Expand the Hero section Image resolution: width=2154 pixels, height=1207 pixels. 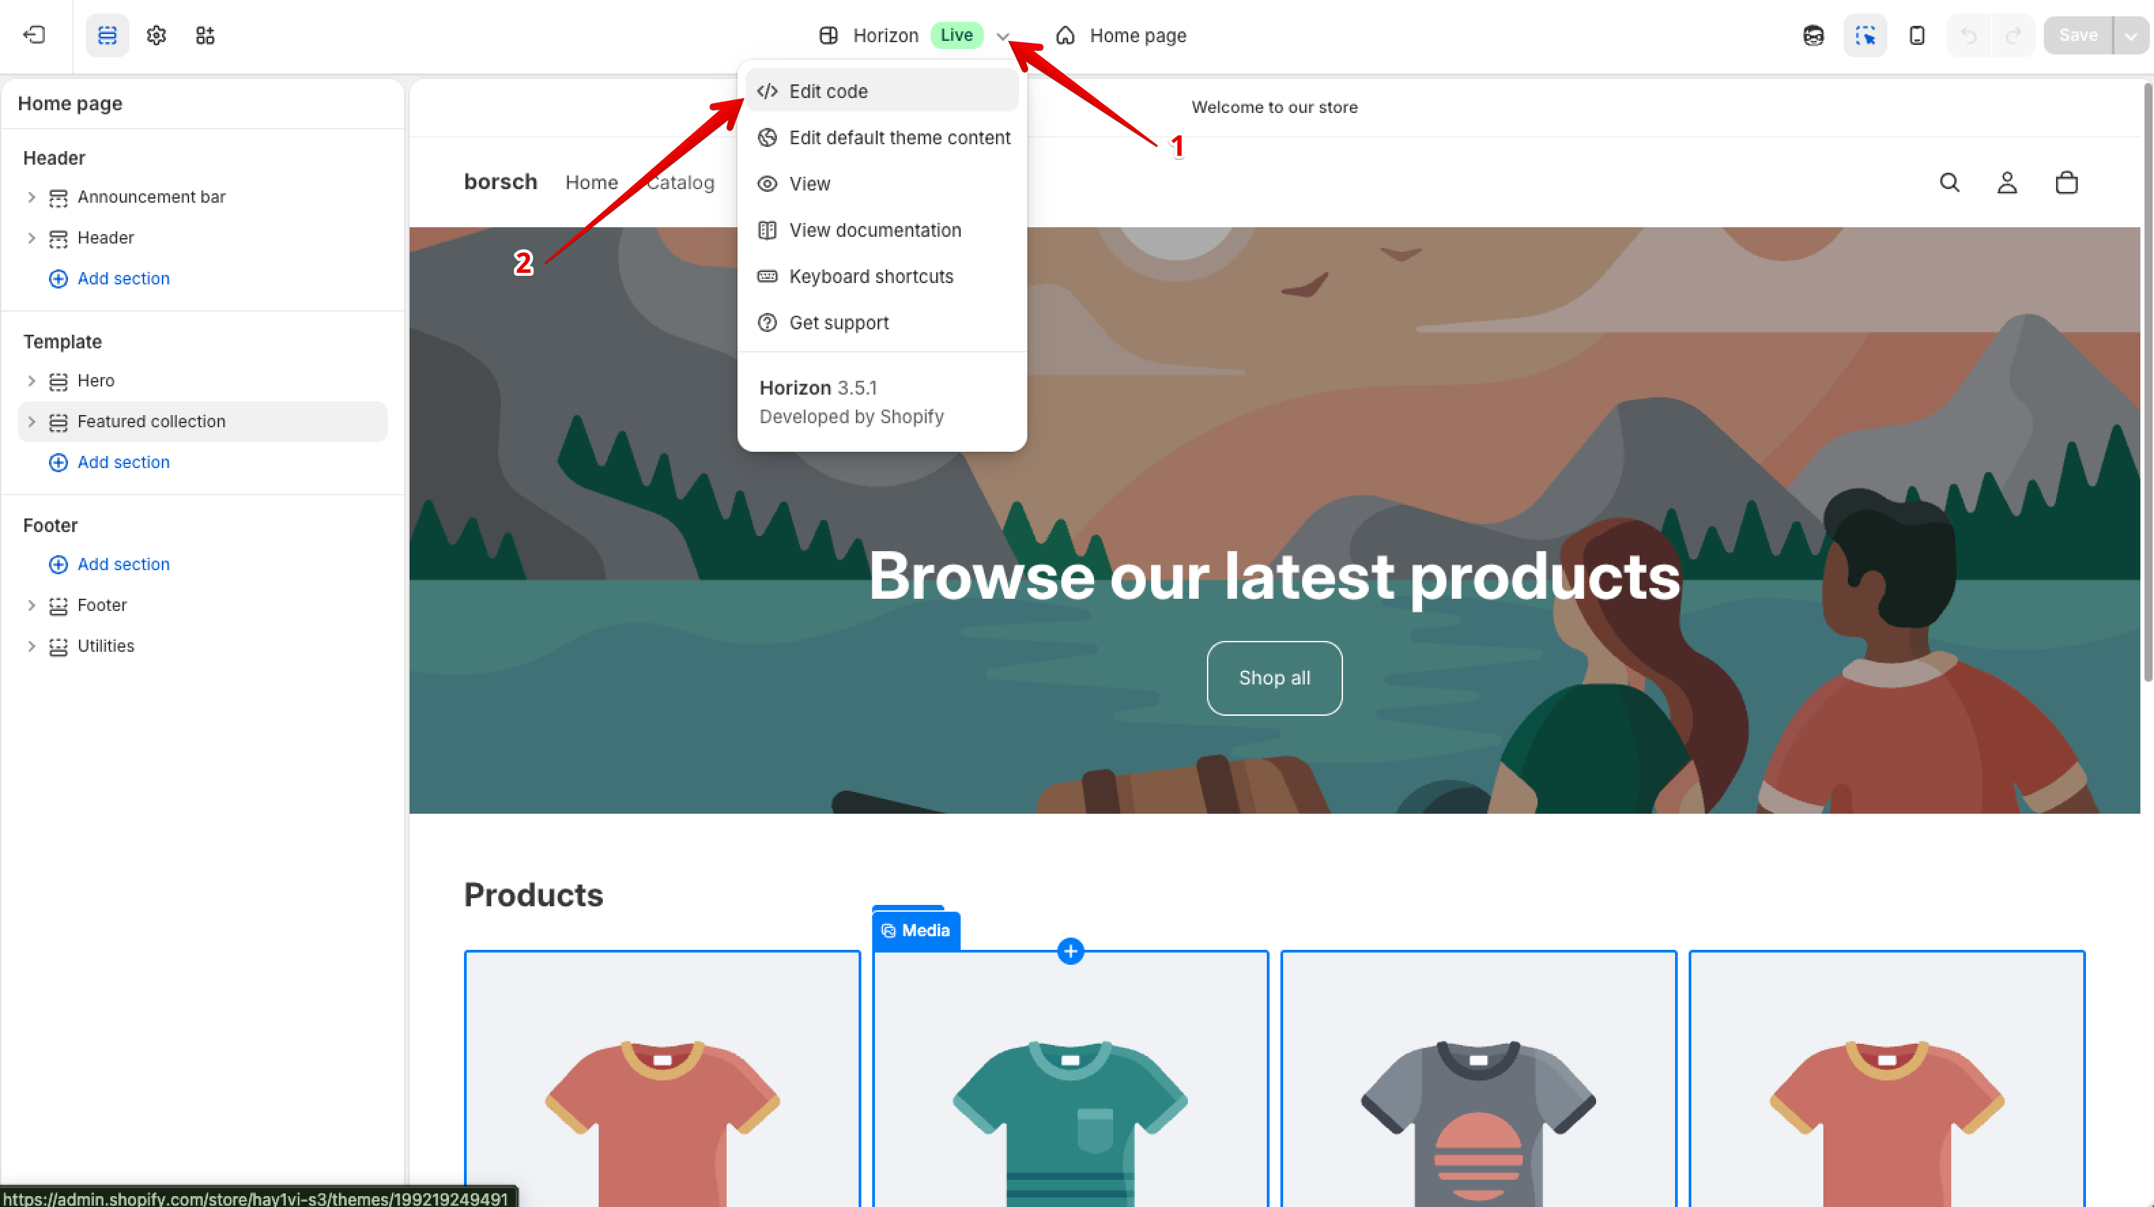coord(31,380)
